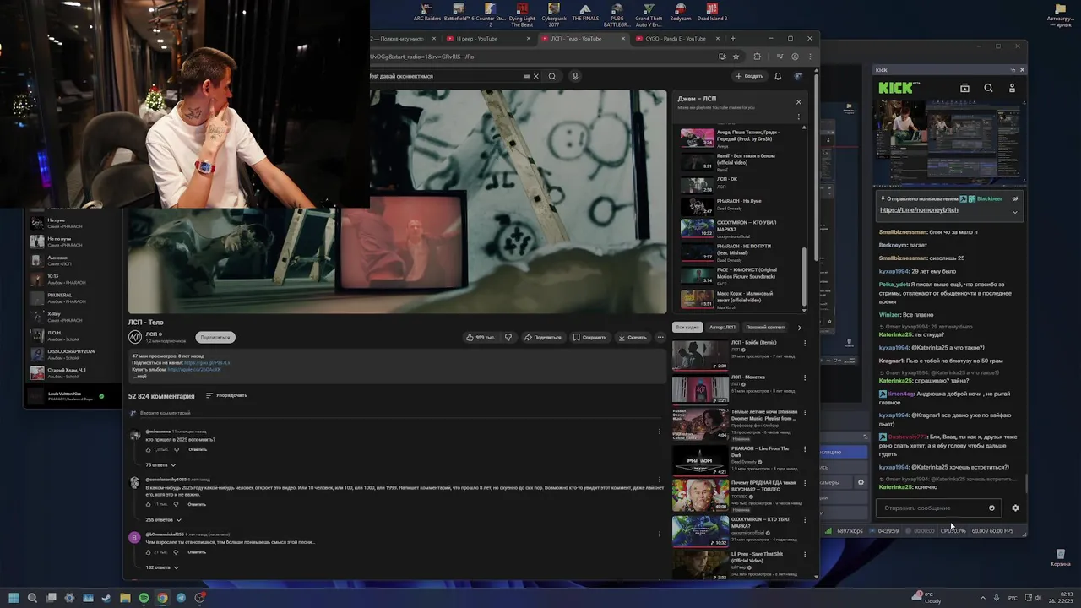The width and height of the screenshot is (1081, 608).
Task: Open the Корзина recycle bin desktop icon
Action: click(1060, 556)
